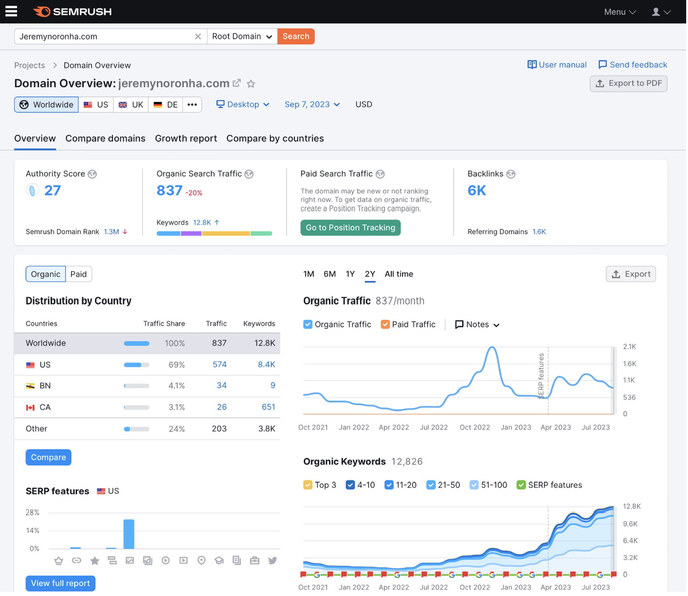Image resolution: width=688 pixels, height=596 pixels.
Task: Select the Twitter bird SERP icon
Action: 273,561
